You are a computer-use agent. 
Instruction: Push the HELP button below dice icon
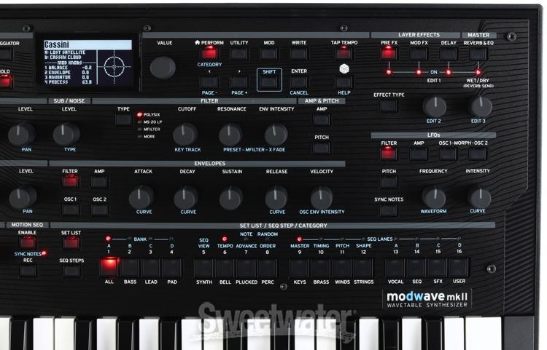click(x=344, y=82)
